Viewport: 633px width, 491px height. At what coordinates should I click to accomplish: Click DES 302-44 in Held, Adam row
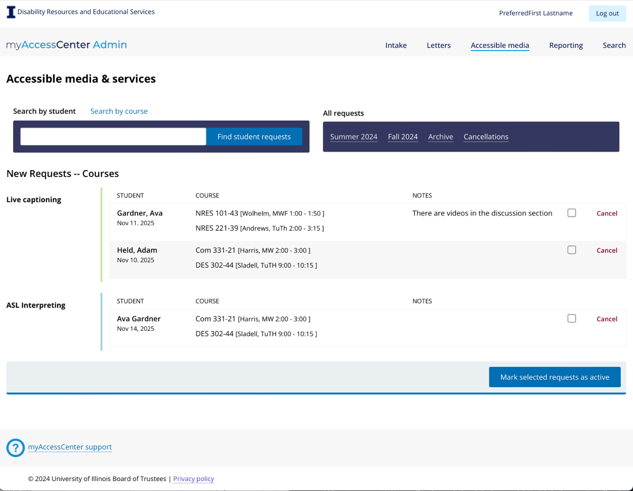tap(214, 265)
